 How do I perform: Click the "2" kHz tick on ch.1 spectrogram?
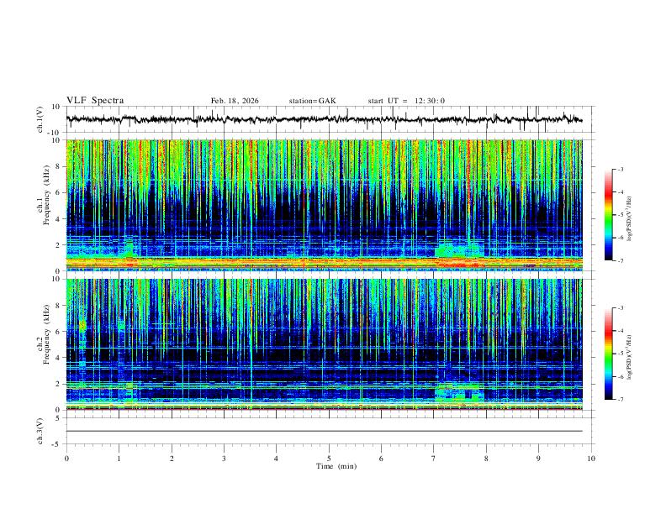58,244
